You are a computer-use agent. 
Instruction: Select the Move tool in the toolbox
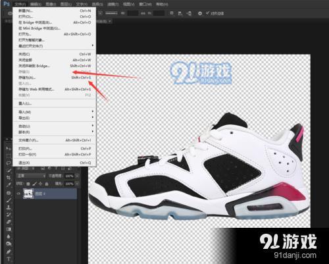pos(9,149)
